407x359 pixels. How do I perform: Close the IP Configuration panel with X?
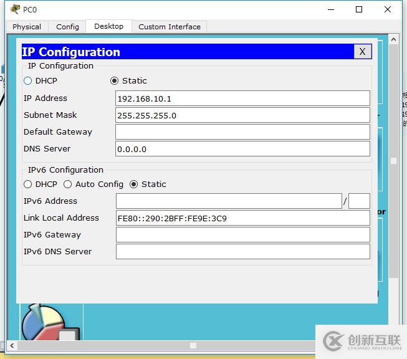coord(362,52)
